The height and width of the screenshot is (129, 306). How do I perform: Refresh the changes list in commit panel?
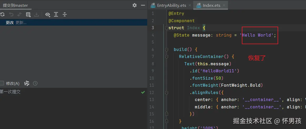(x=2, y=14)
